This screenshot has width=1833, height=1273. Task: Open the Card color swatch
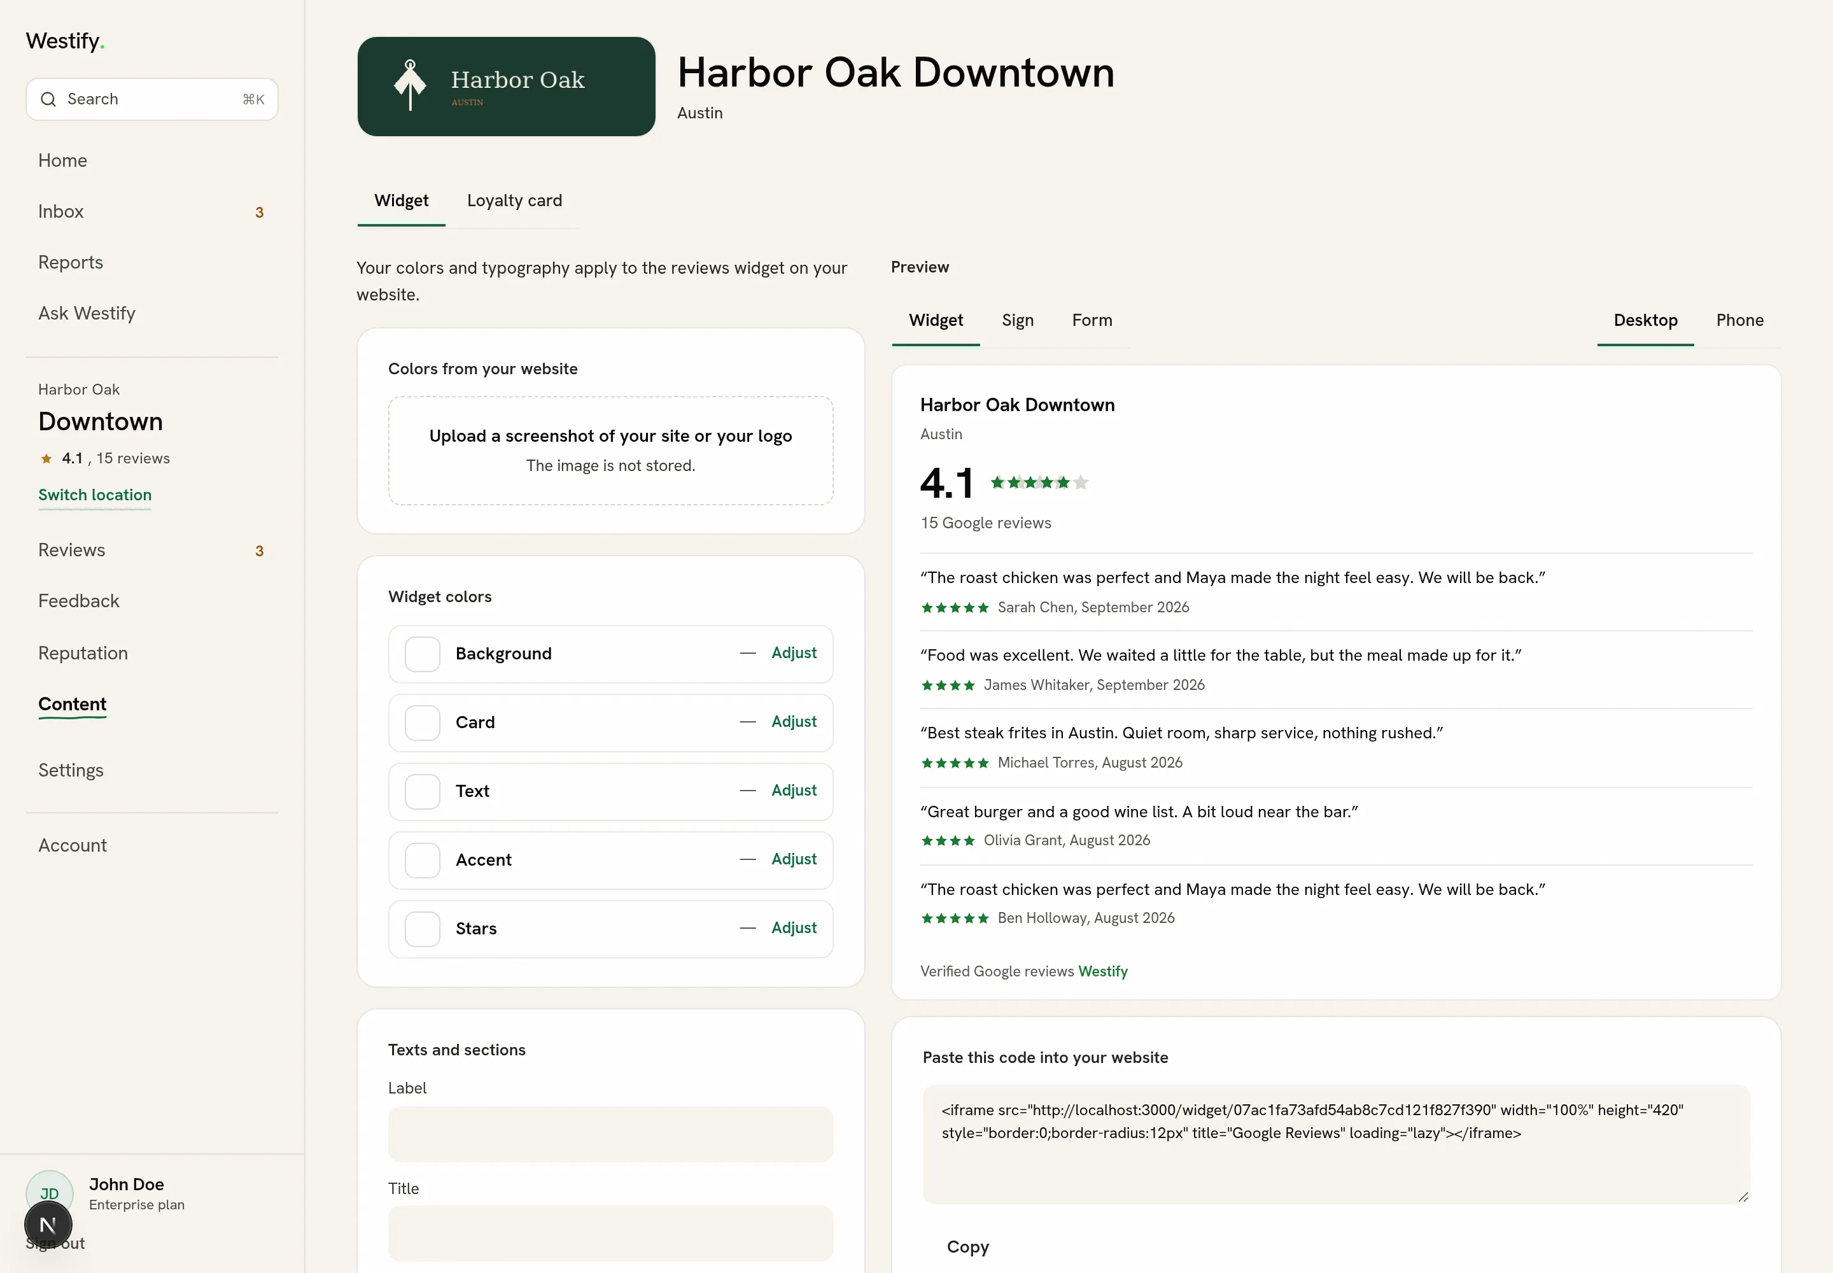pos(423,722)
